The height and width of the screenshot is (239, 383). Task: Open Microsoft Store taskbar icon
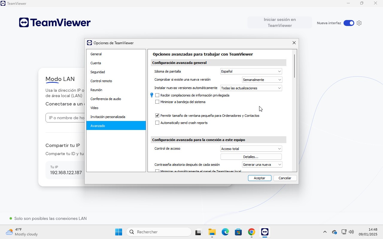tap(238, 232)
